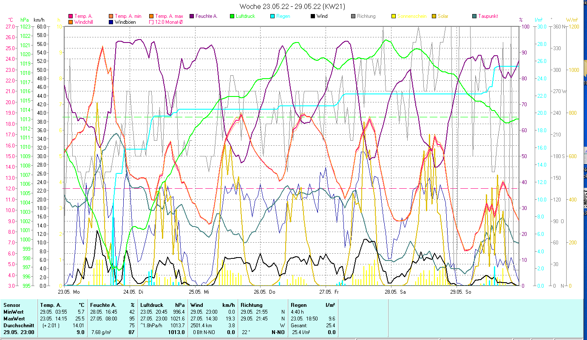Click the 29.05. So date axis label

[460, 292]
